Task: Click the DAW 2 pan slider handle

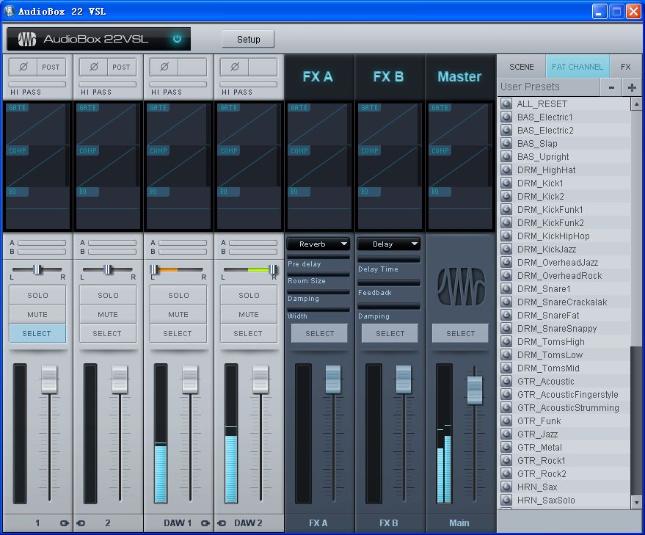Action: click(272, 269)
